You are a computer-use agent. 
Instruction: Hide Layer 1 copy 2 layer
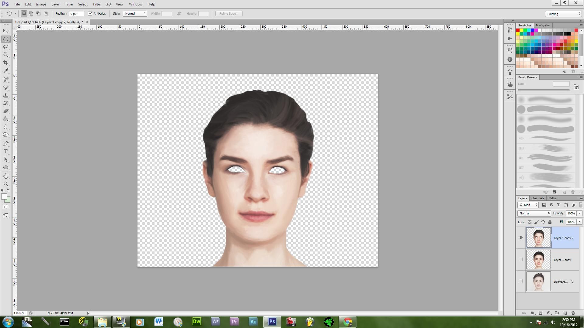point(520,237)
